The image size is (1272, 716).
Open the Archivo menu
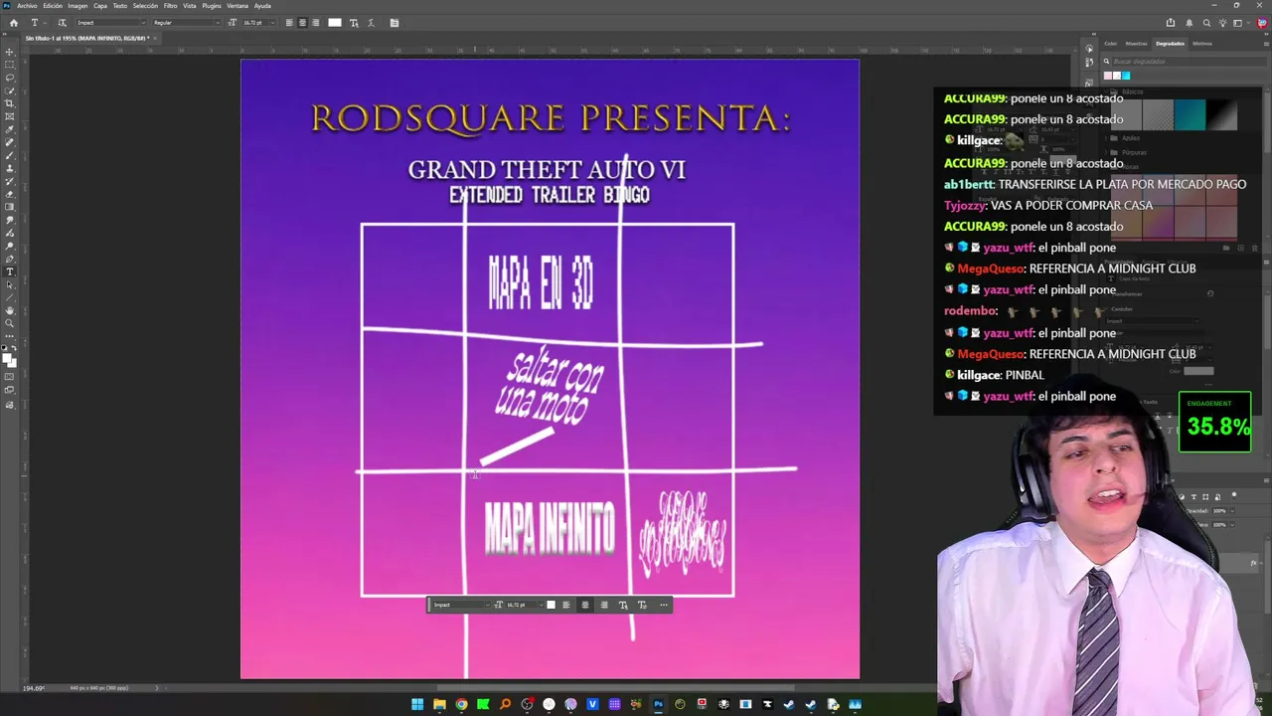[27, 6]
